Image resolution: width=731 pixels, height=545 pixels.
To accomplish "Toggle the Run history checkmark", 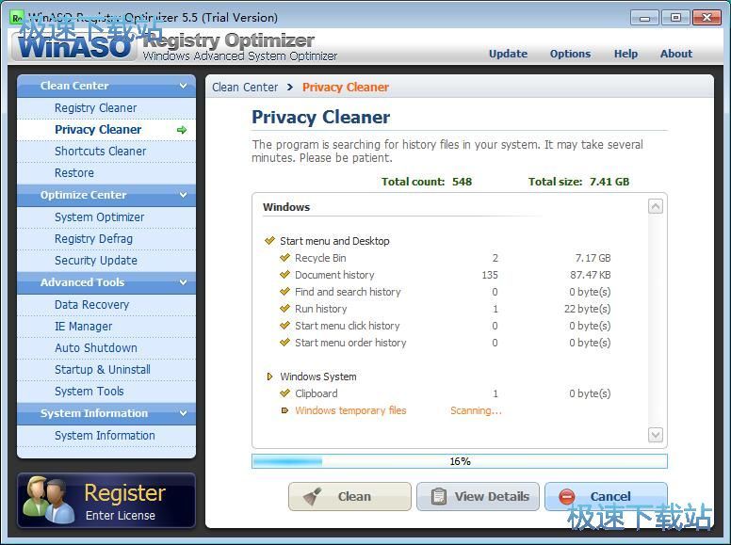I will 284,309.
